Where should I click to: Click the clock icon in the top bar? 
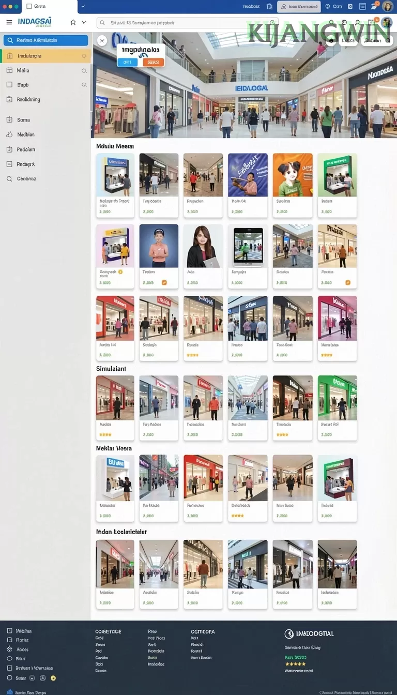coord(327,7)
